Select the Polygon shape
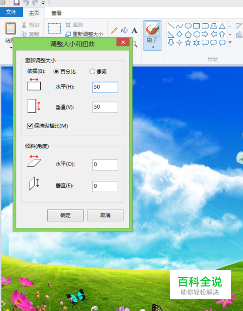This screenshot has height=311, width=243. pos(213,26)
